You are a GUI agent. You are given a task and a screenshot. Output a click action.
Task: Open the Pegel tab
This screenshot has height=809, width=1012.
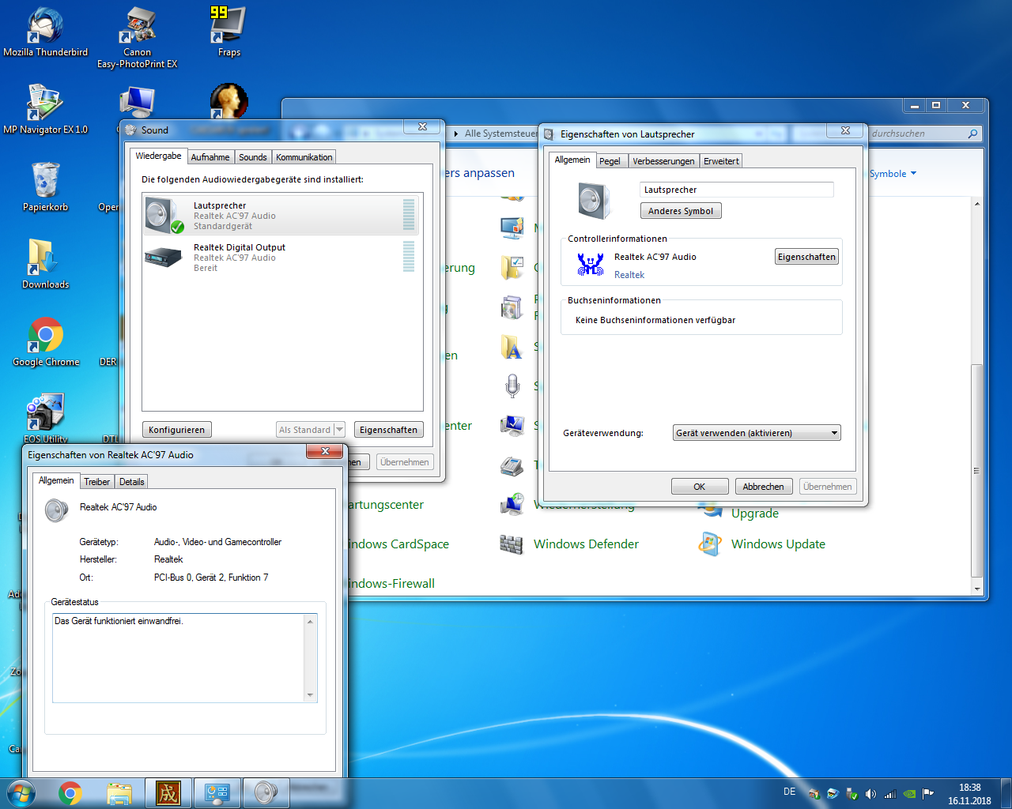coord(610,161)
